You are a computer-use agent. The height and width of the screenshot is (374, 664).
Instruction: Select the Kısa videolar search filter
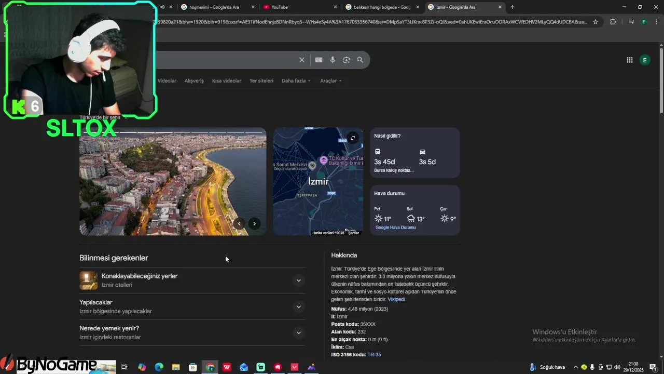pos(227,81)
